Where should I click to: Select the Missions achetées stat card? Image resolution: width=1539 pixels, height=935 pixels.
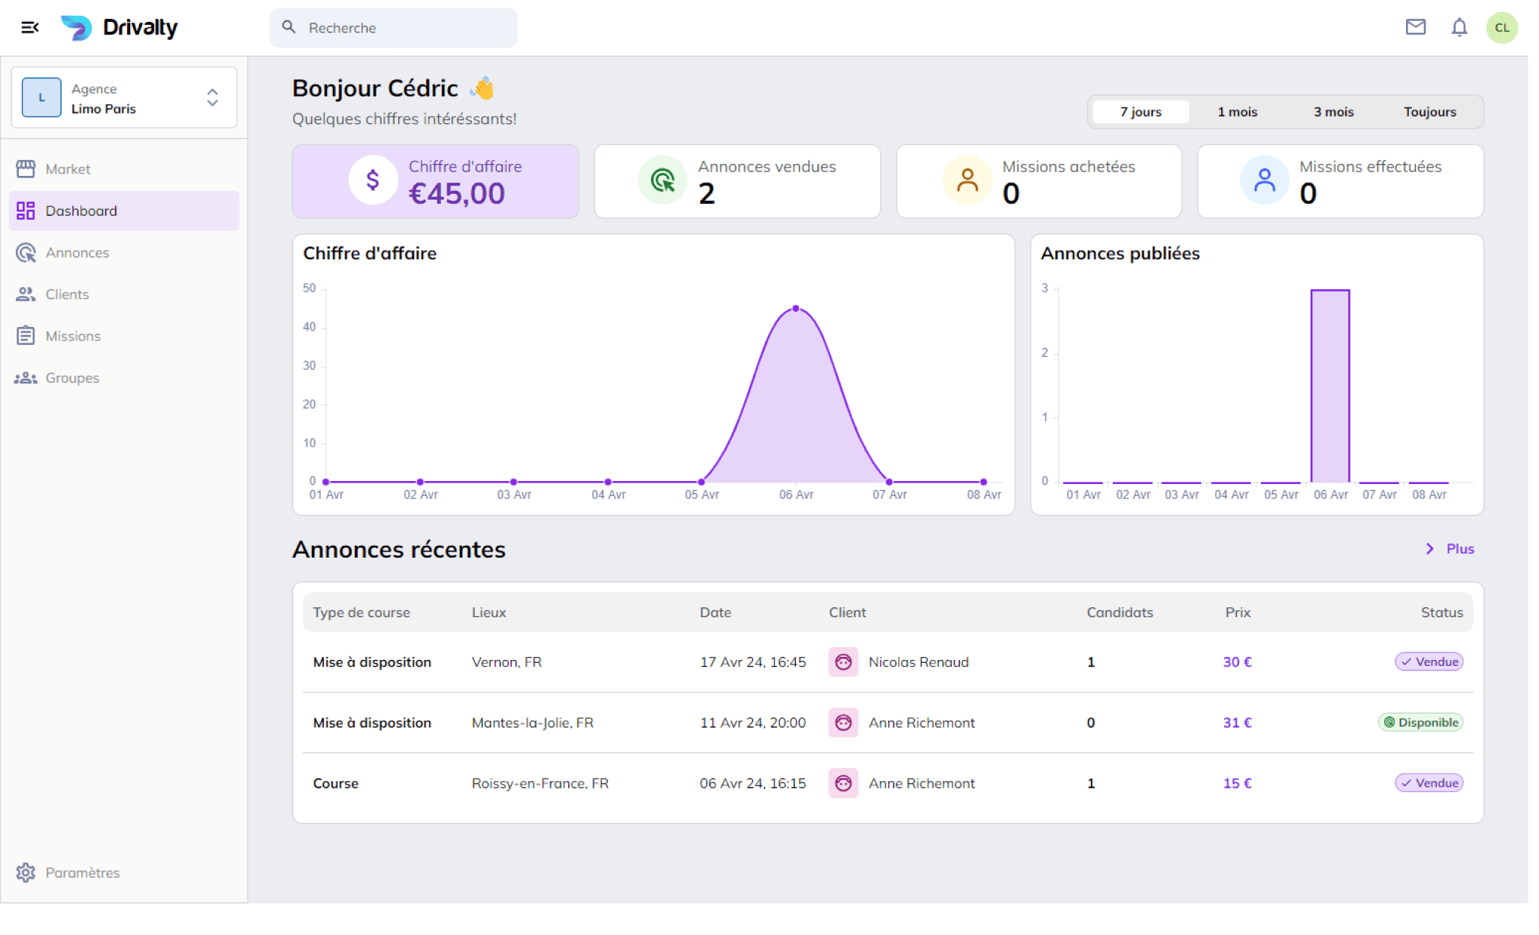pos(1039,181)
